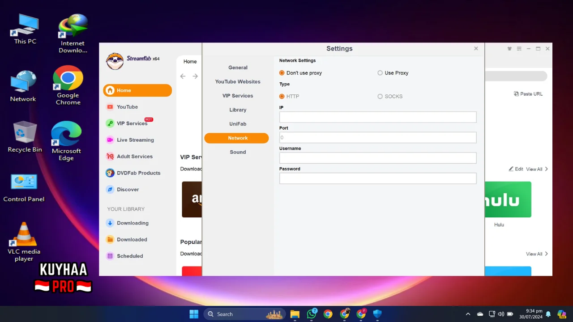Click the forward arrow in StreamFab

[x=195, y=76]
